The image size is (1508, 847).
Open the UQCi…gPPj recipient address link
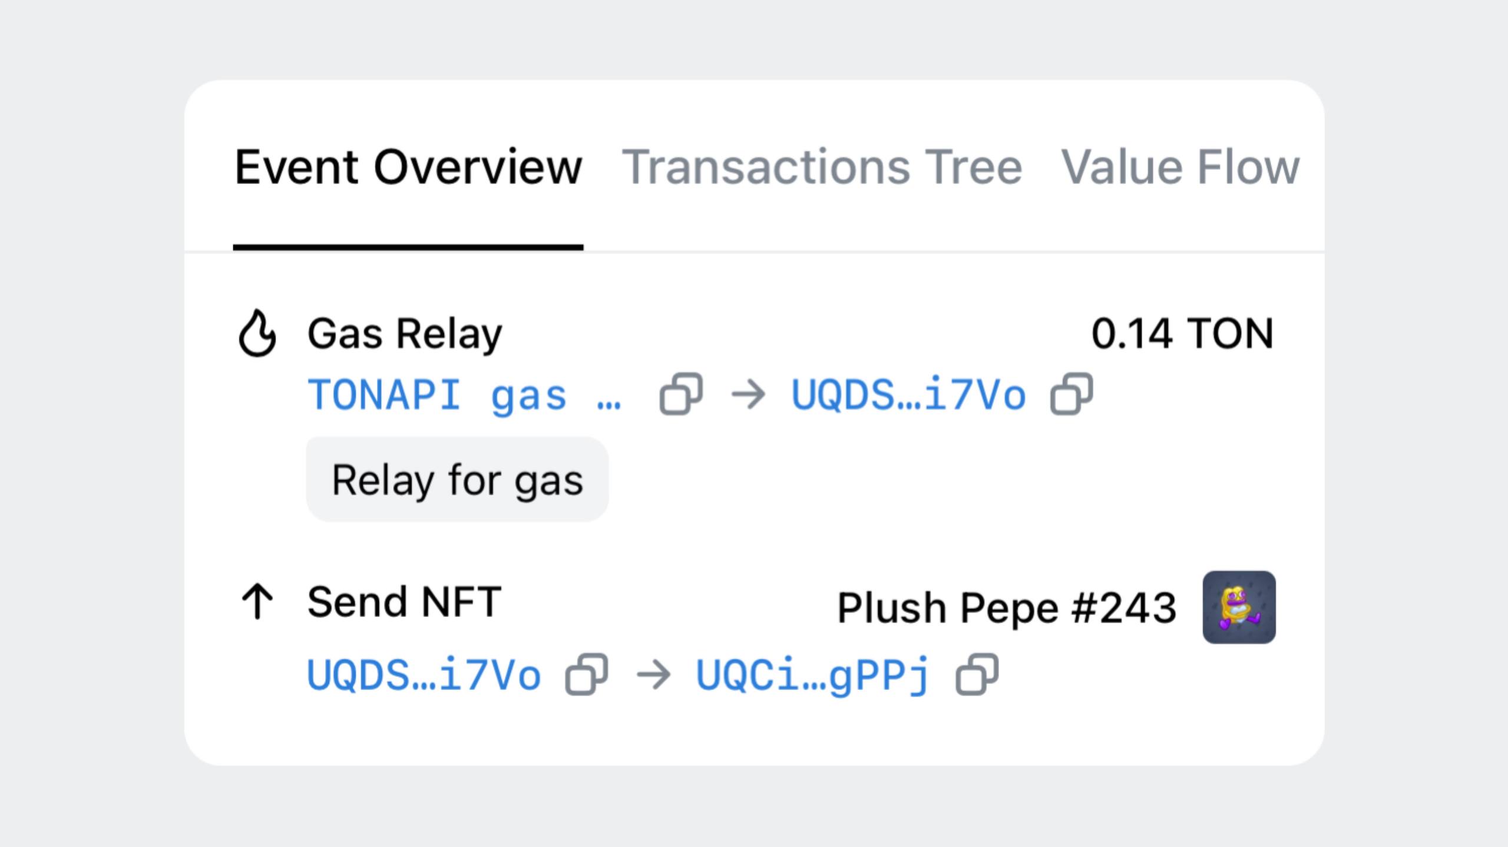pos(813,675)
